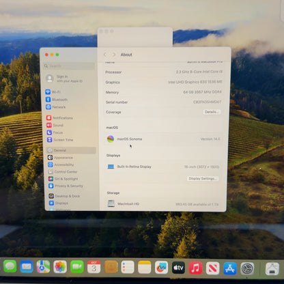The image size is (284, 284).
Task: Open Bluetooth settings in the sidebar
Action: (x=57, y=100)
